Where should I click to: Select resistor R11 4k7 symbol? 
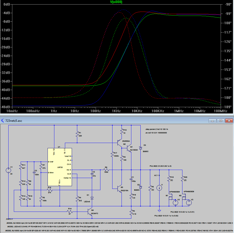coord(21,166)
